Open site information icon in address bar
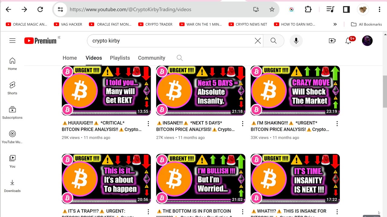The height and width of the screenshot is (217, 387). [60, 9]
